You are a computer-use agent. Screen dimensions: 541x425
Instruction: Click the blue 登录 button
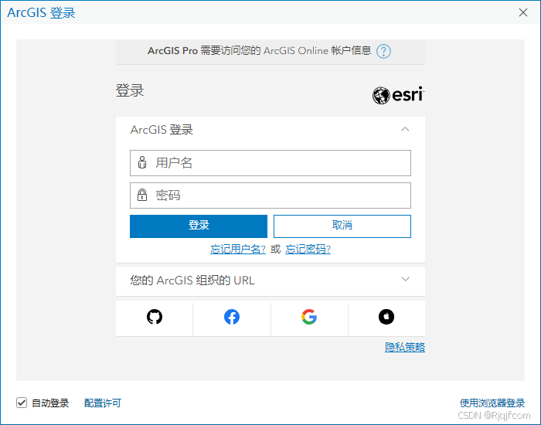pyautogui.click(x=199, y=226)
